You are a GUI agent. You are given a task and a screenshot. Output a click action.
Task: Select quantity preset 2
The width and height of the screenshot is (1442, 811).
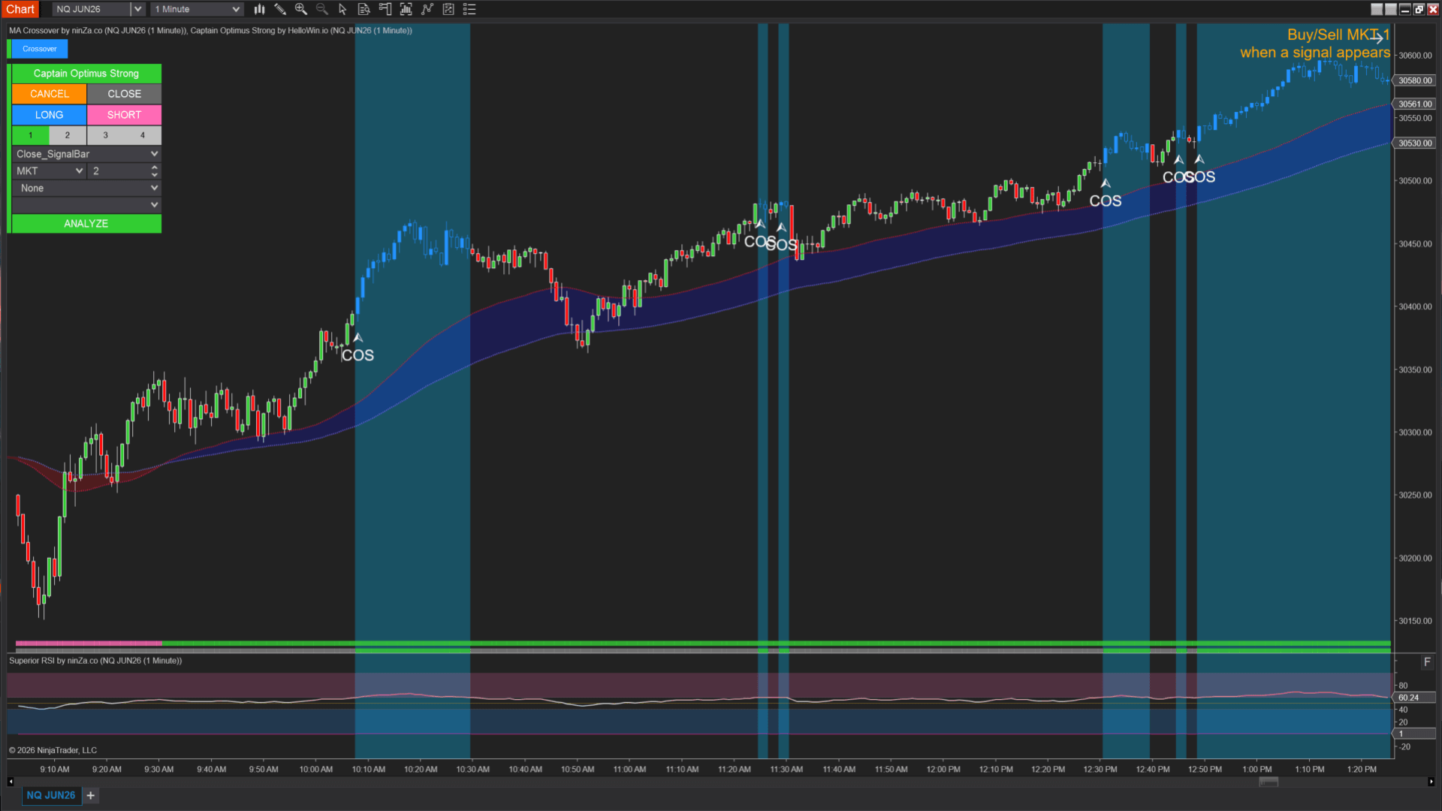(x=68, y=135)
